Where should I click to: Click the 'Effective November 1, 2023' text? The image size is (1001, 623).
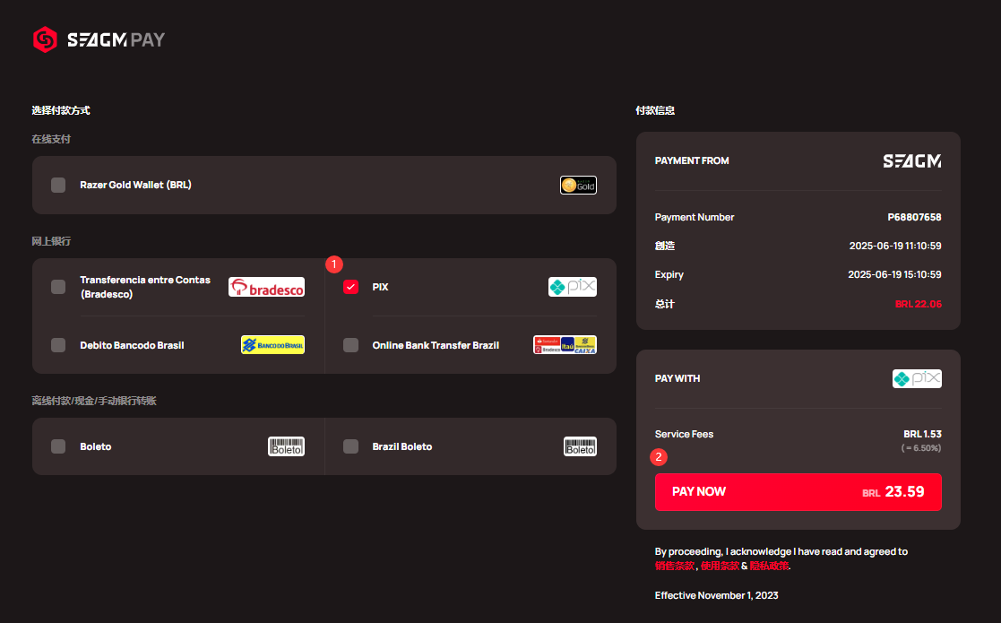coord(716,595)
